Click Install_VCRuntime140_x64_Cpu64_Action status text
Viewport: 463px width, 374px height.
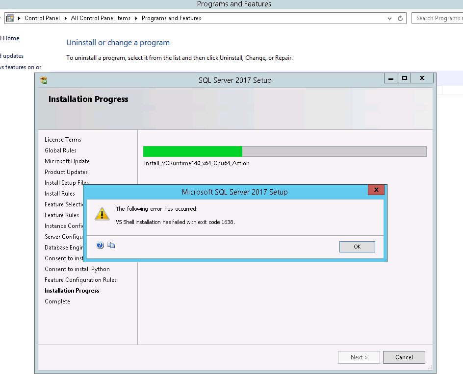click(197, 163)
